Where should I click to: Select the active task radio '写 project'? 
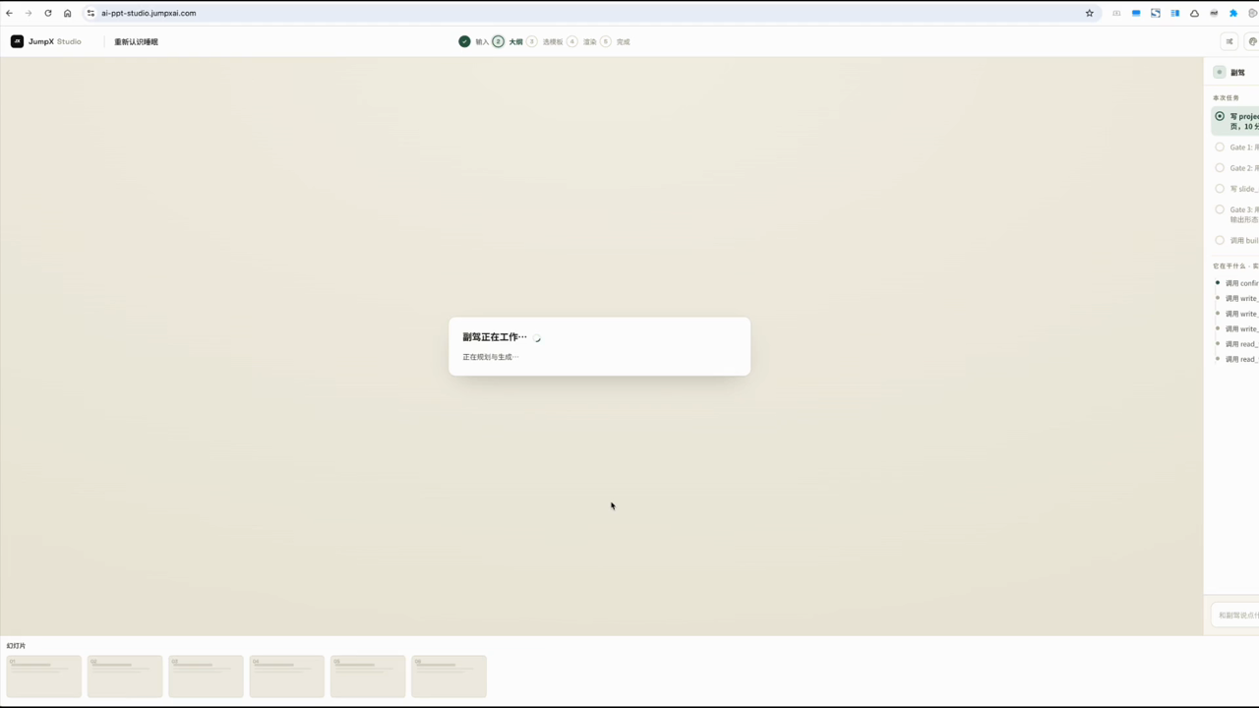tap(1220, 116)
